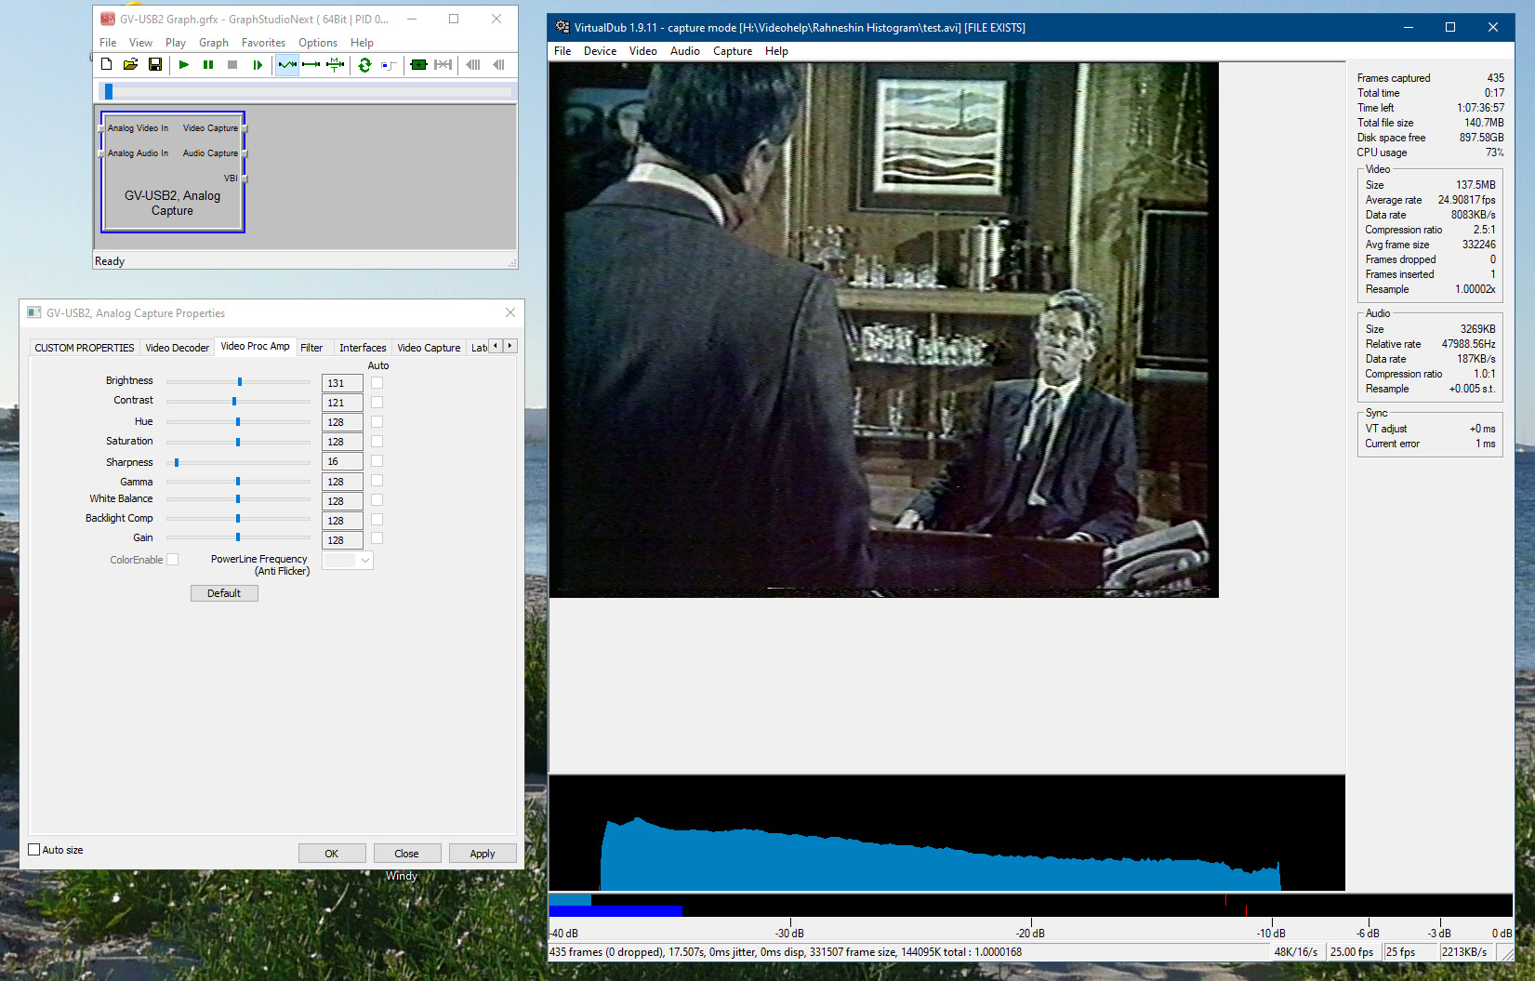Click the "48K/16/s" status bar entry
The image size is (1535, 981).
1295,952
